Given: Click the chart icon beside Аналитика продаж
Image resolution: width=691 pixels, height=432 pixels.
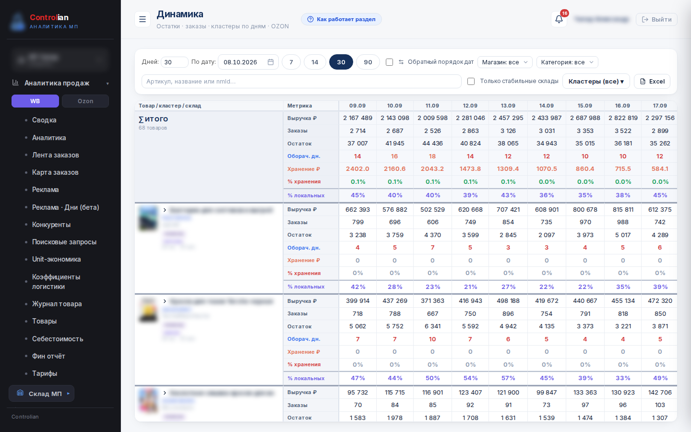Looking at the screenshot, I should pyautogui.click(x=15, y=83).
